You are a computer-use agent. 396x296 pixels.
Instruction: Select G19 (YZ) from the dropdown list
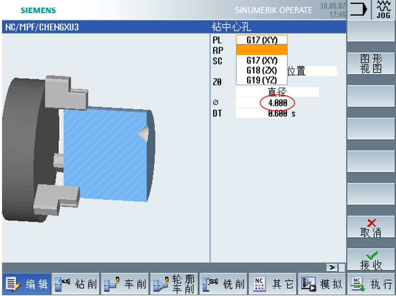click(262, 80)
